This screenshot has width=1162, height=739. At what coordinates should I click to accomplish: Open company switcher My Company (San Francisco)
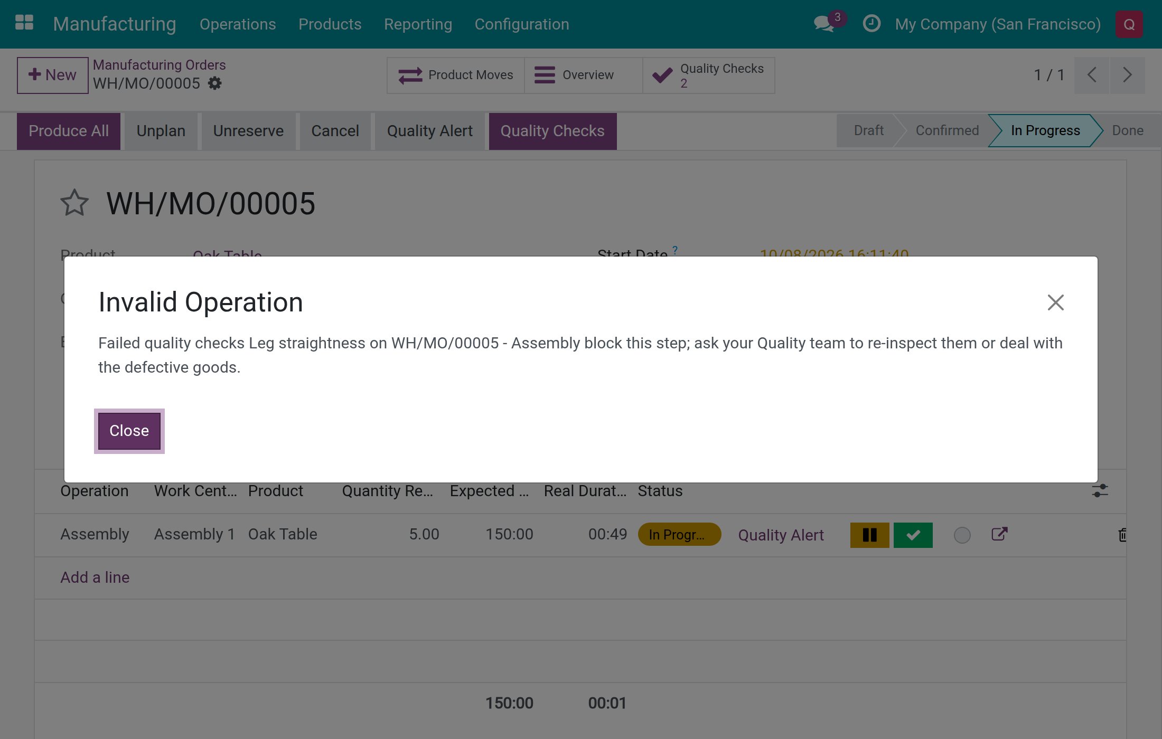998,24
